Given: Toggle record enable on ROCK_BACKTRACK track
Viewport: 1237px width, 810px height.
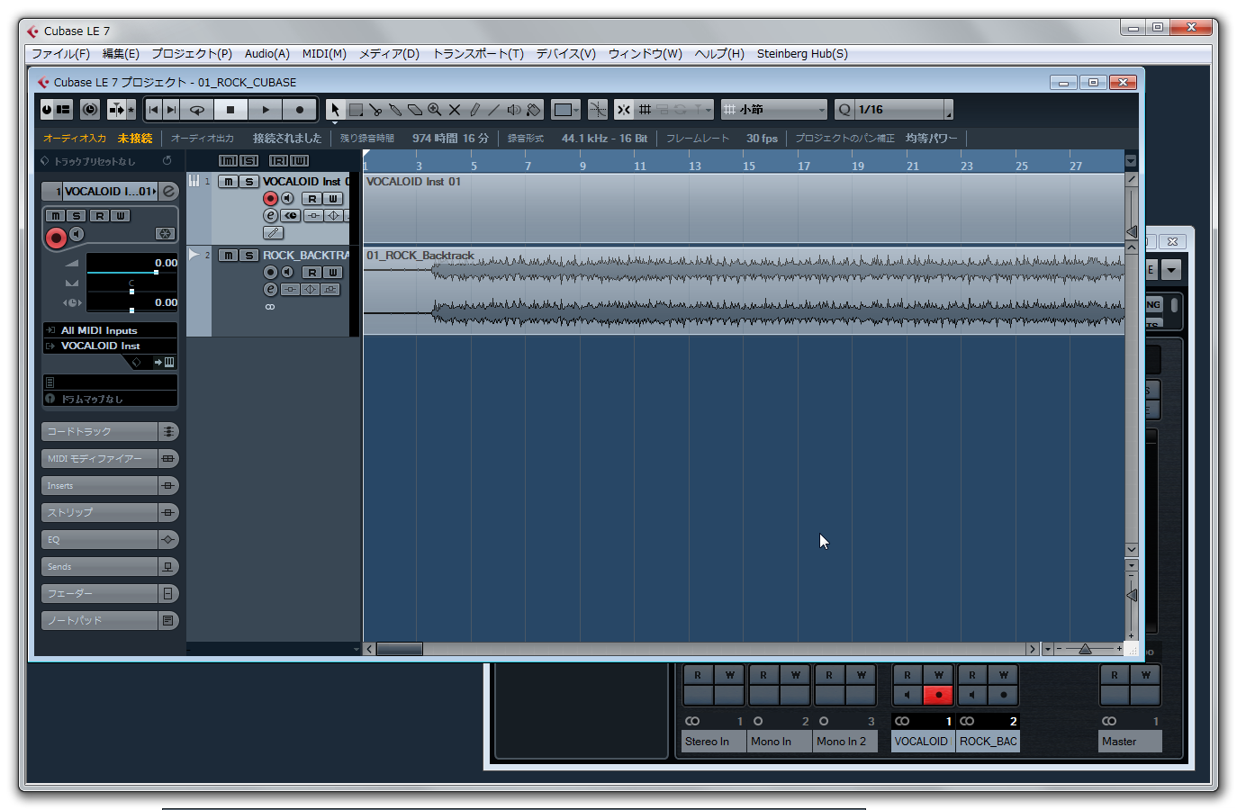Looking at the screenshot, I should (270, 273).
